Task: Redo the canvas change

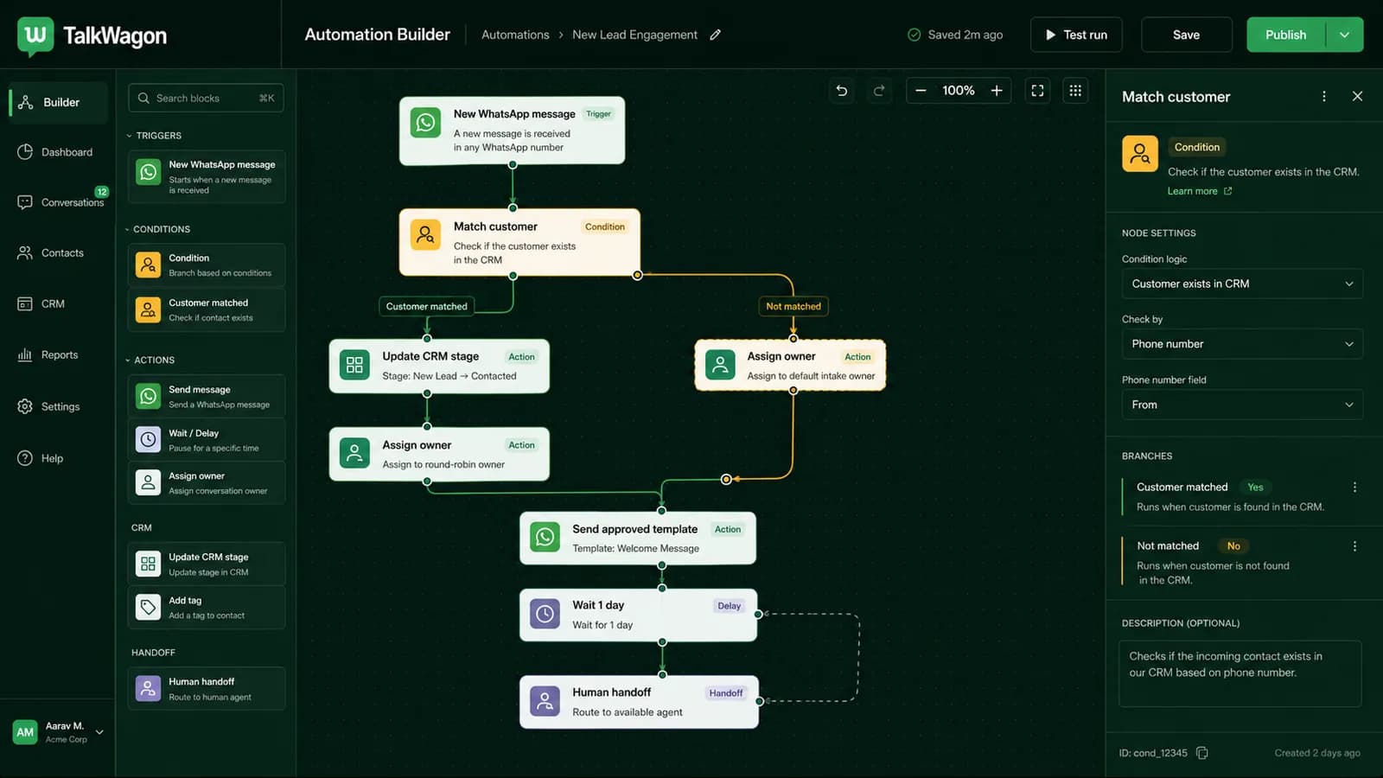Action: (879, 91)
